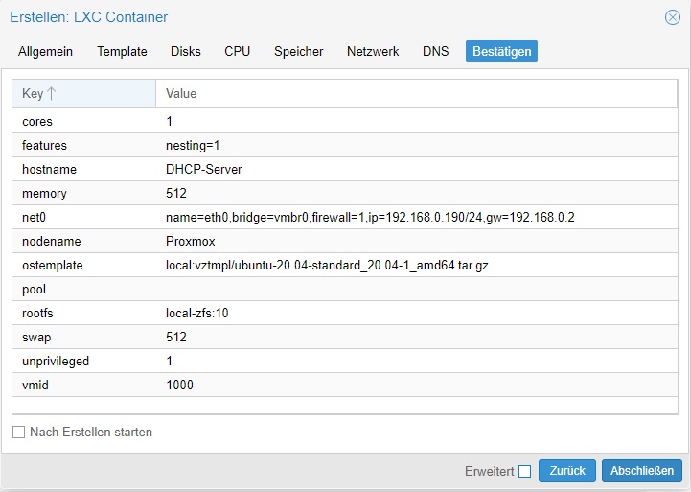The width and height of the screenshot is (691, 492).
Task: Click the Value column header
Action: 417,93
